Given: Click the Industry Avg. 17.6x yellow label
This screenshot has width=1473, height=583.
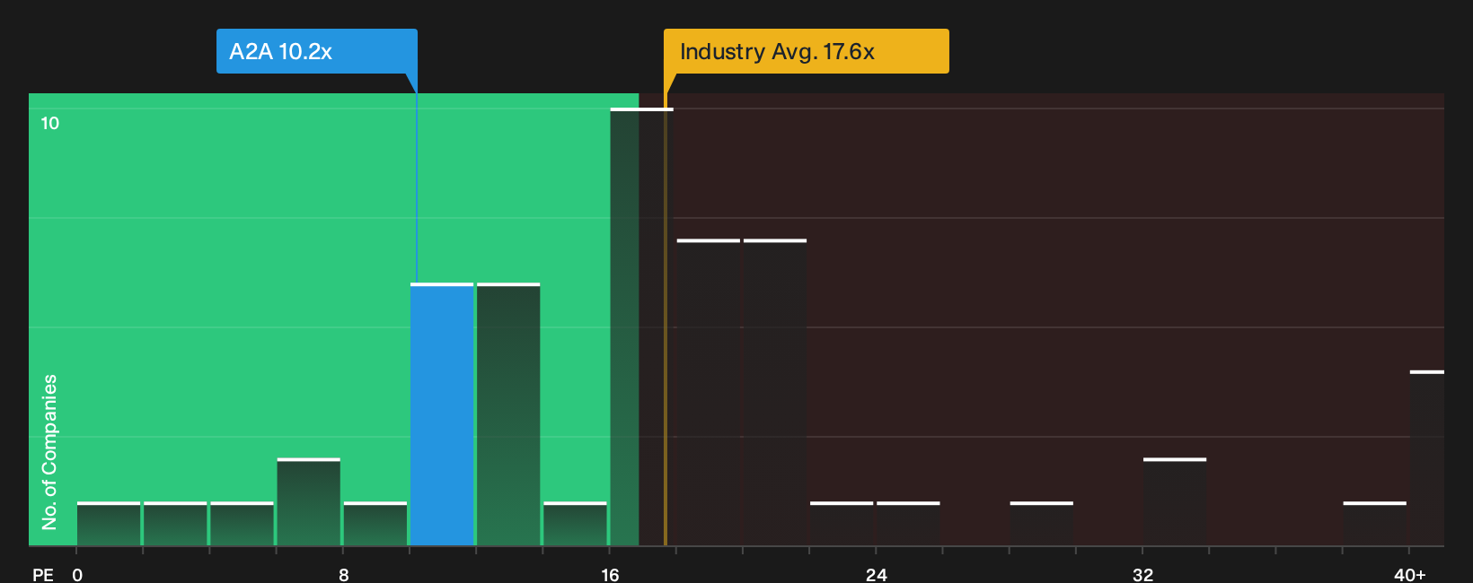Looking at the screenshot, I should (806, 51).
